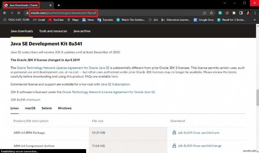This screenshot has width=259, height=153.
Task: Select the macOS platform tab
Action: [30, 108]
